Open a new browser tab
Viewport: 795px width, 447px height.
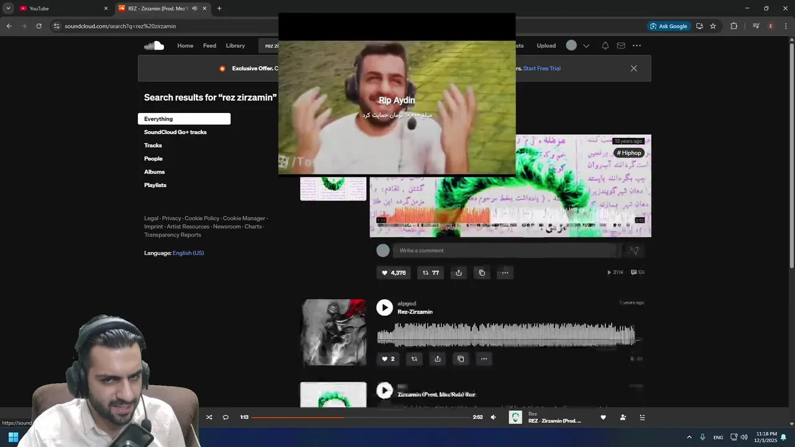[x=219, y=8]
